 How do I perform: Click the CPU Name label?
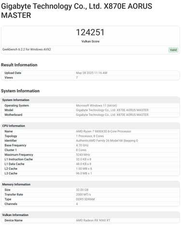tap(9, 131)
